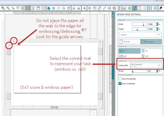Select Portrait orientation
The image size is (164, 116).
click(130, 42)
